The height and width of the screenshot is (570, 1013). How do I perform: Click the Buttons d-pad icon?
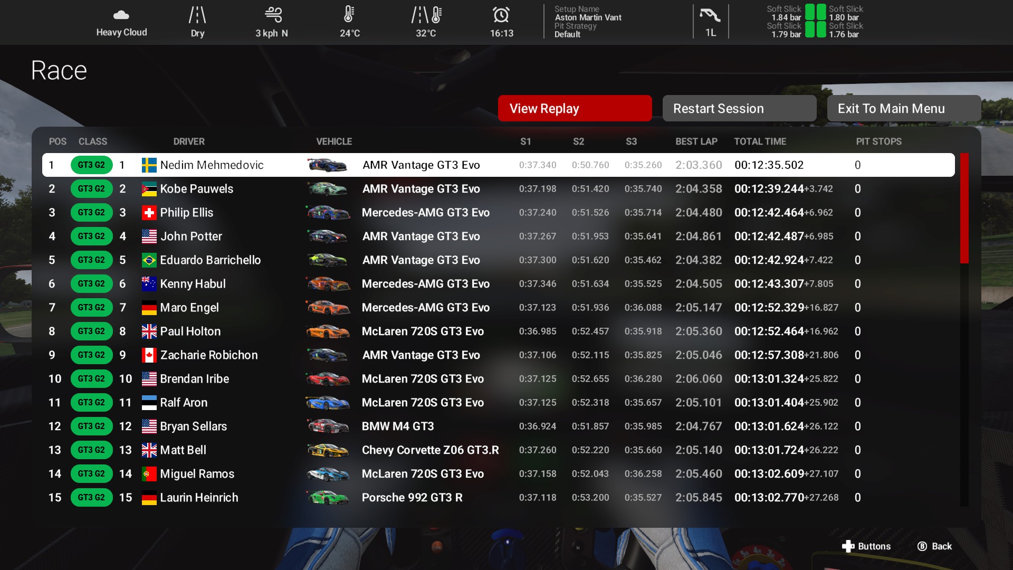pyautogui.click(x=848, y=546)
